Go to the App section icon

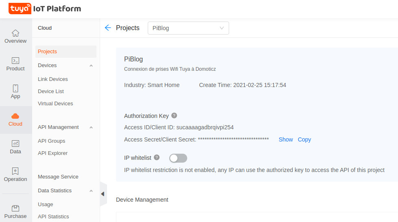(15, 89)
